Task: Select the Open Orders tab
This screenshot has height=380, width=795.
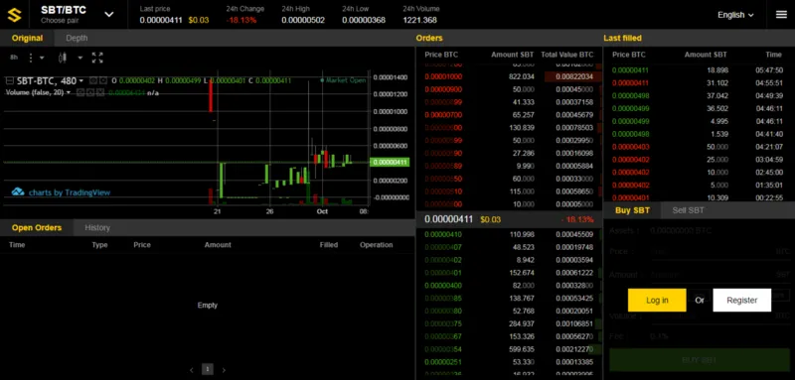Action: click(x=37, y=227)
